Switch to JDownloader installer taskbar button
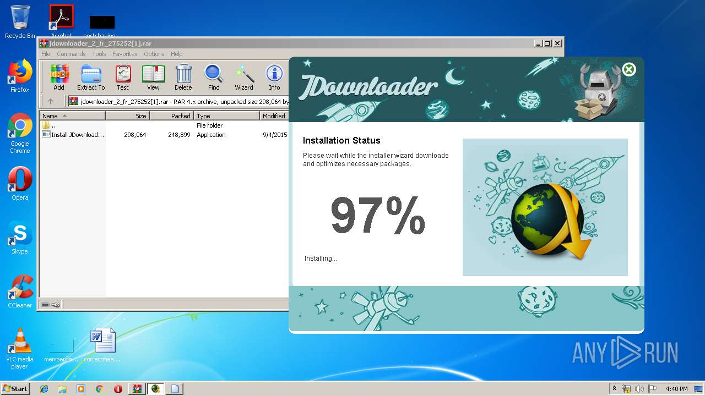This screenshot has width=705, height=396. pyautogui.click(x=156, y=389)
